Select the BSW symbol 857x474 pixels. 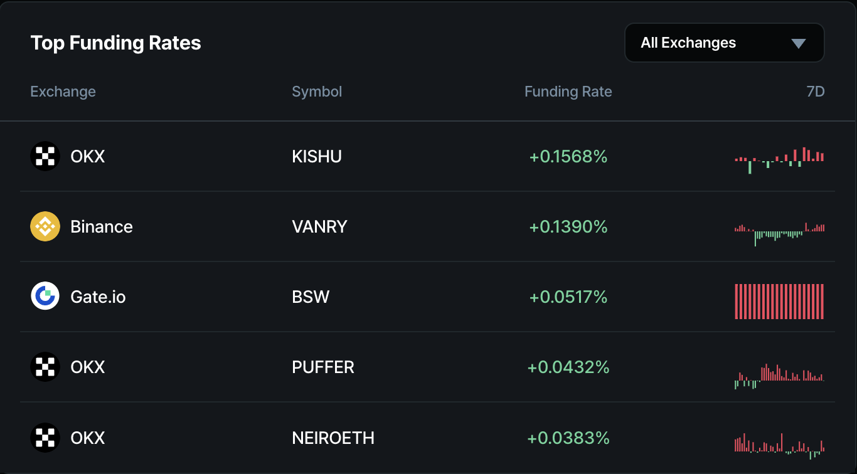pyautogui.click(x=311, y=297)
